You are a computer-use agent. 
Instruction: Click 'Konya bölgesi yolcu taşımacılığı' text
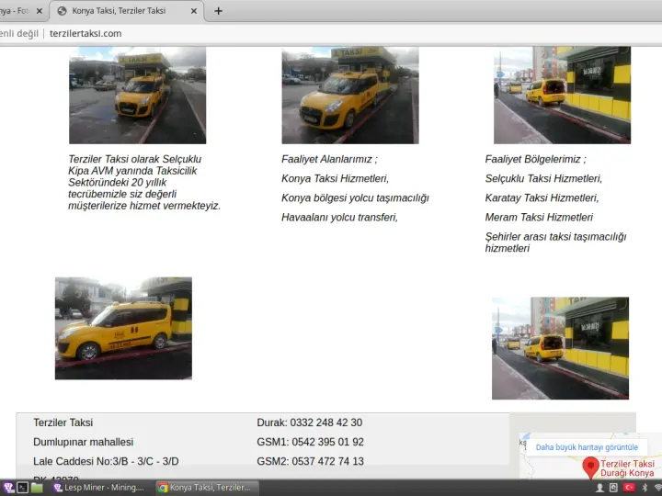tap(355, 198)
